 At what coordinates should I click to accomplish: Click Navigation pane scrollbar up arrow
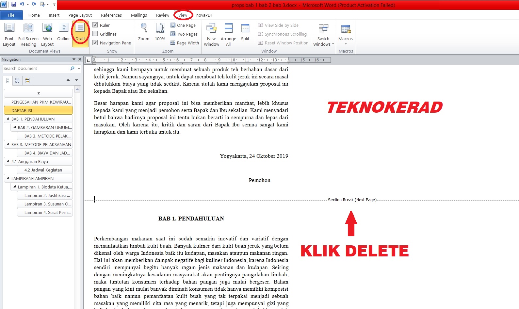(x=77, y=89)
